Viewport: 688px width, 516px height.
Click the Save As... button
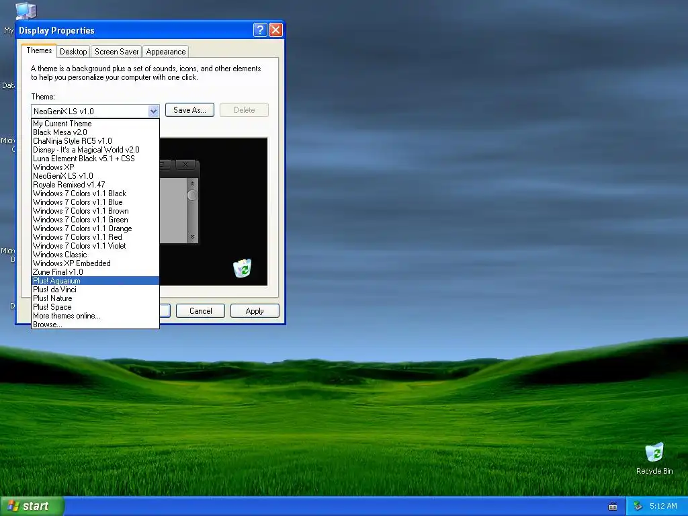189,110
